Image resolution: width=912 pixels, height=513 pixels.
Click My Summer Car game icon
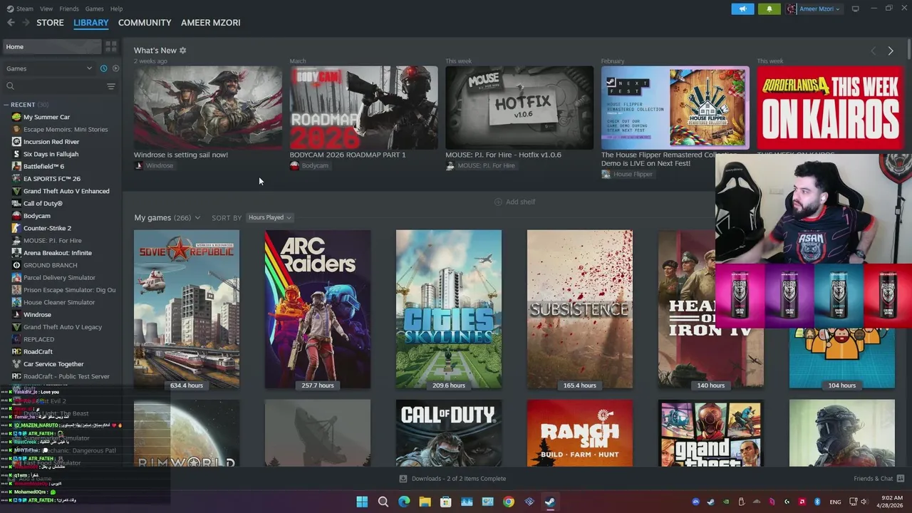tap(16, 117)
